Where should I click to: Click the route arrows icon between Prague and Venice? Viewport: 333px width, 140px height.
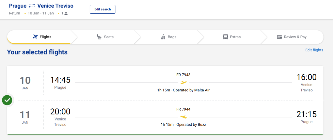coord(32,6)
